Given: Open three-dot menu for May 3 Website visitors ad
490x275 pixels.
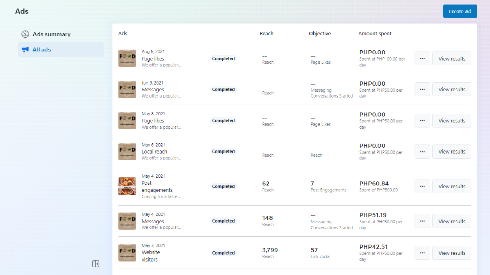Looking at the screenshot, I should [x=422, y=253].
